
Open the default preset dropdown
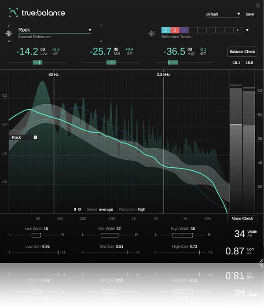coord(223,14)
